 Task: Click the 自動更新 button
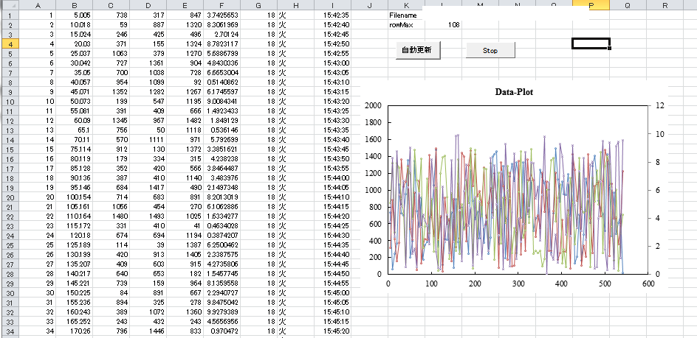coord(416,51)
